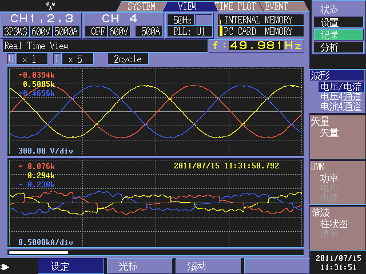Viewport: 366px width, 274px height.
Task: Click the network connection icon at top
Action: (50, 6)
